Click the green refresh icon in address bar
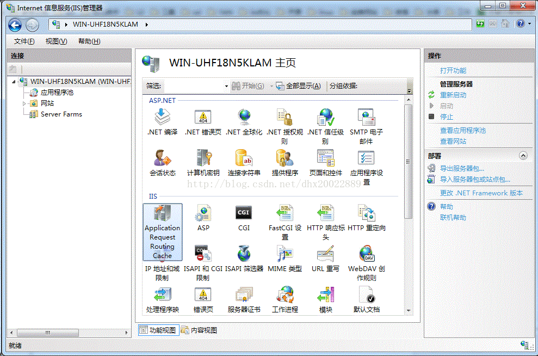This screenshot has height=356, width=538. (480, 23)
